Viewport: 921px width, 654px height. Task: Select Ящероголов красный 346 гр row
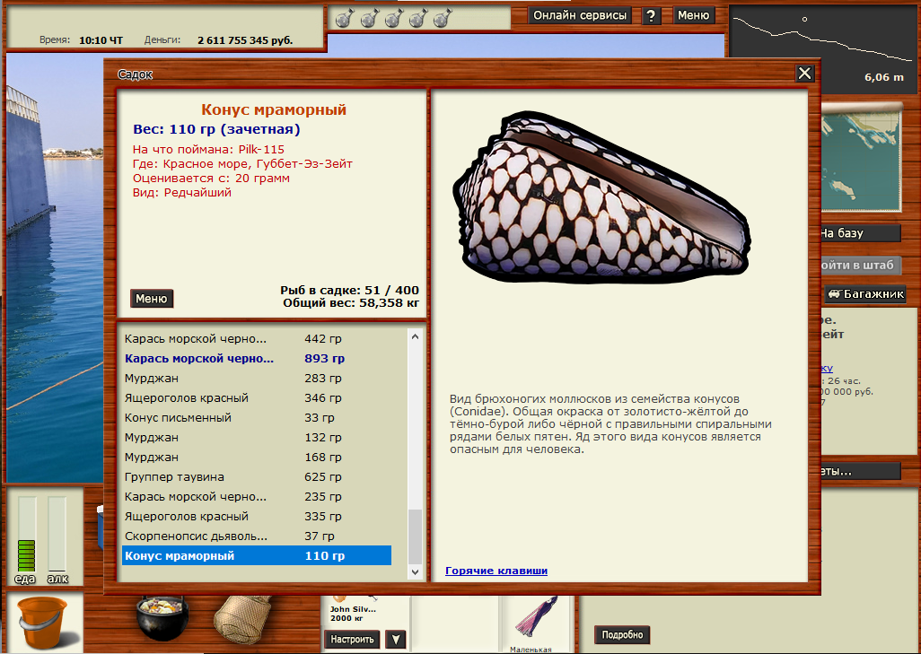click(x=257, y=398)
